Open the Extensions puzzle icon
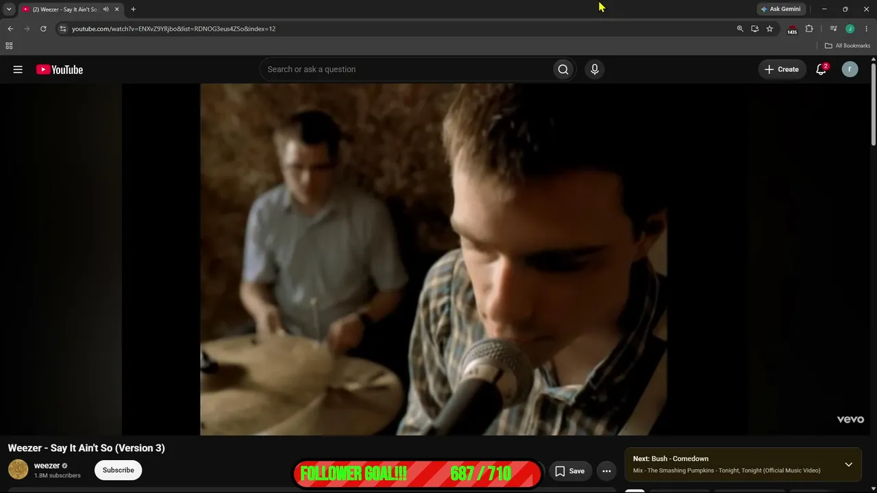 [x=809, y=29]
